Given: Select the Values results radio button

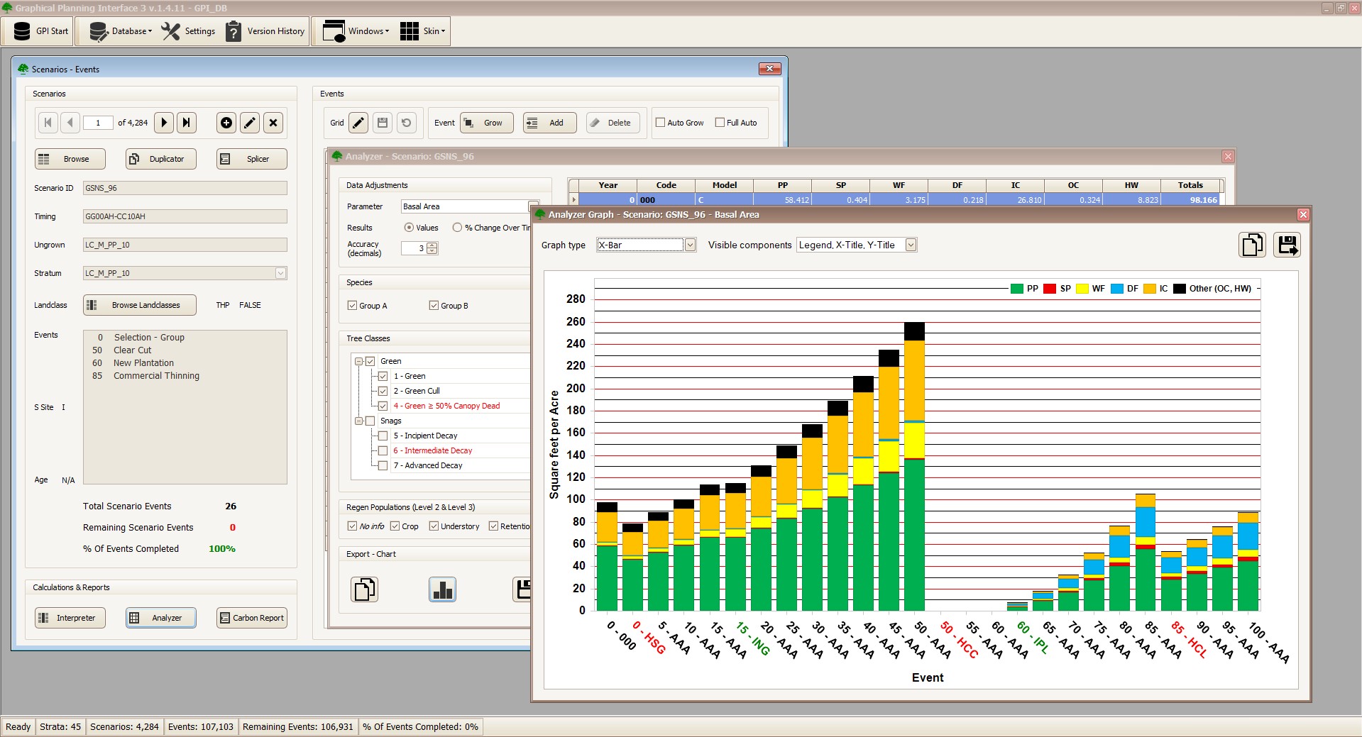Looking at the screenshot, I should click(x=409, y=228).
